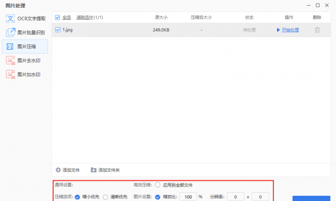Click the first 分辨率 width field

point(236,197)
